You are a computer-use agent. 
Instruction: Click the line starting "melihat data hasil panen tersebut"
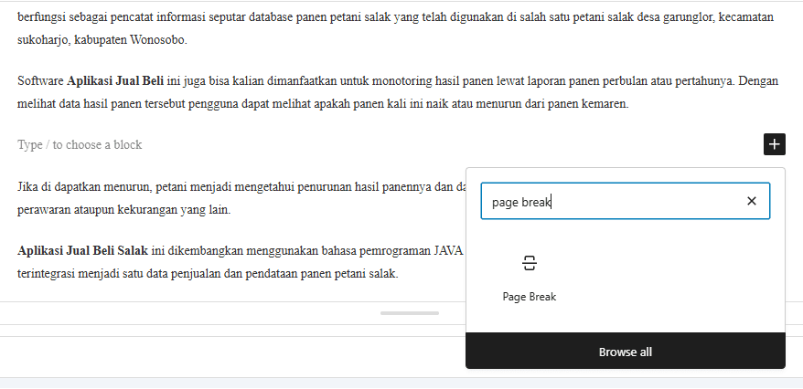point(323,104)
